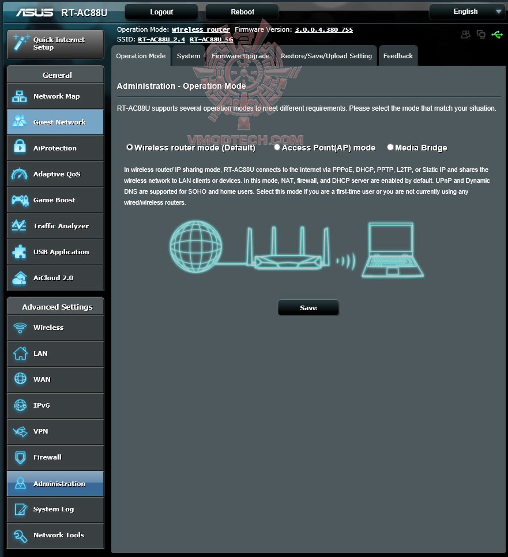Click the VPN icon
Screen dimensions: 508x557
(20, 432)
